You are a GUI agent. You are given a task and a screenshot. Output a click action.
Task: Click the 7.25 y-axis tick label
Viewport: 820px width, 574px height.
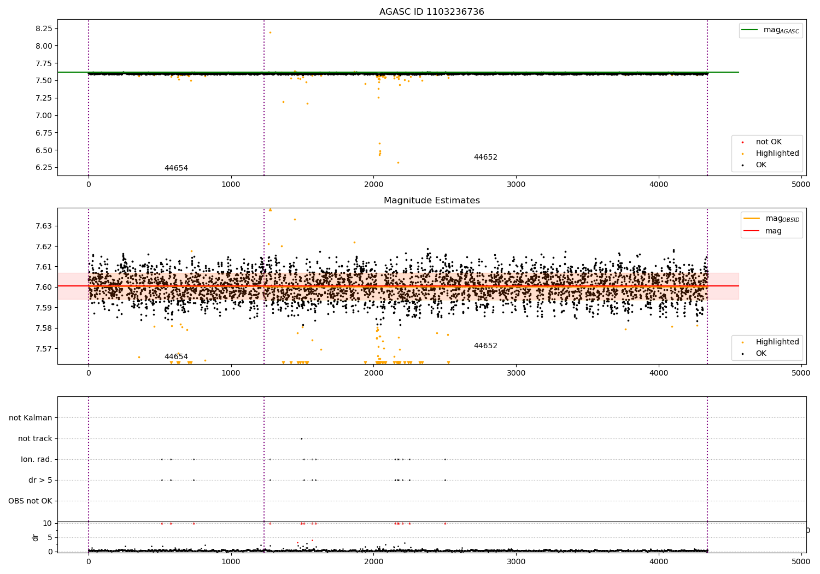[44, 98]
